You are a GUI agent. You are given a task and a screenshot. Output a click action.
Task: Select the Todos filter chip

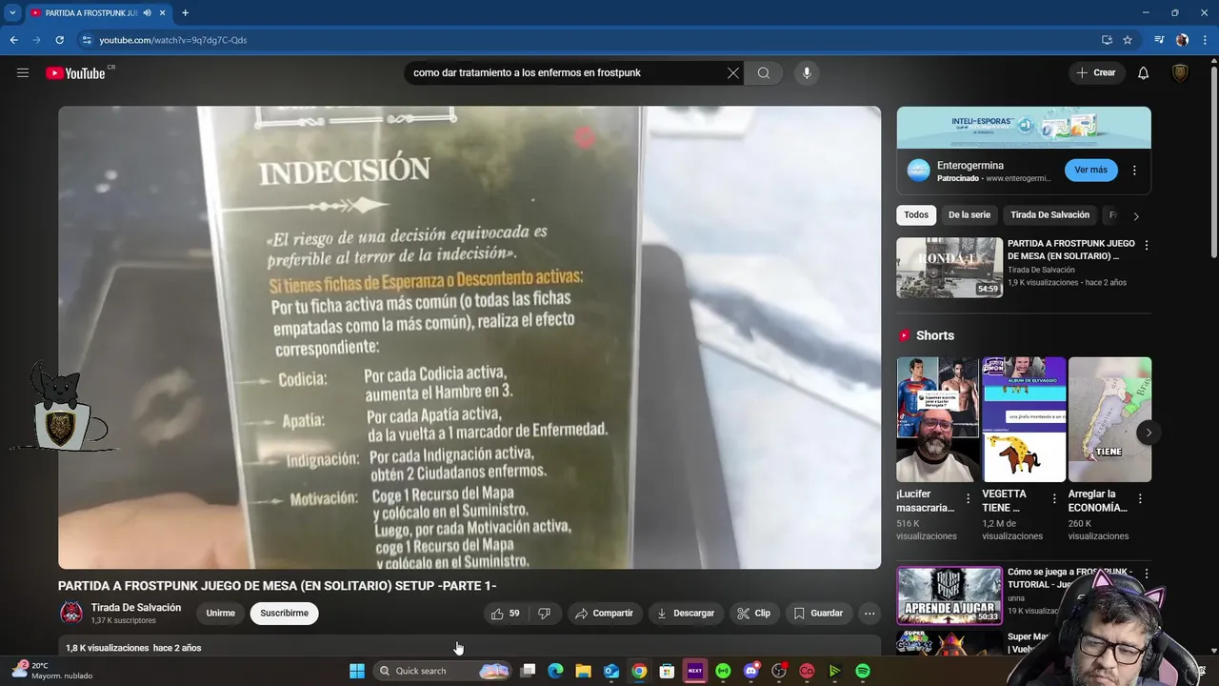pyautogui.click(x=916, y=215)
